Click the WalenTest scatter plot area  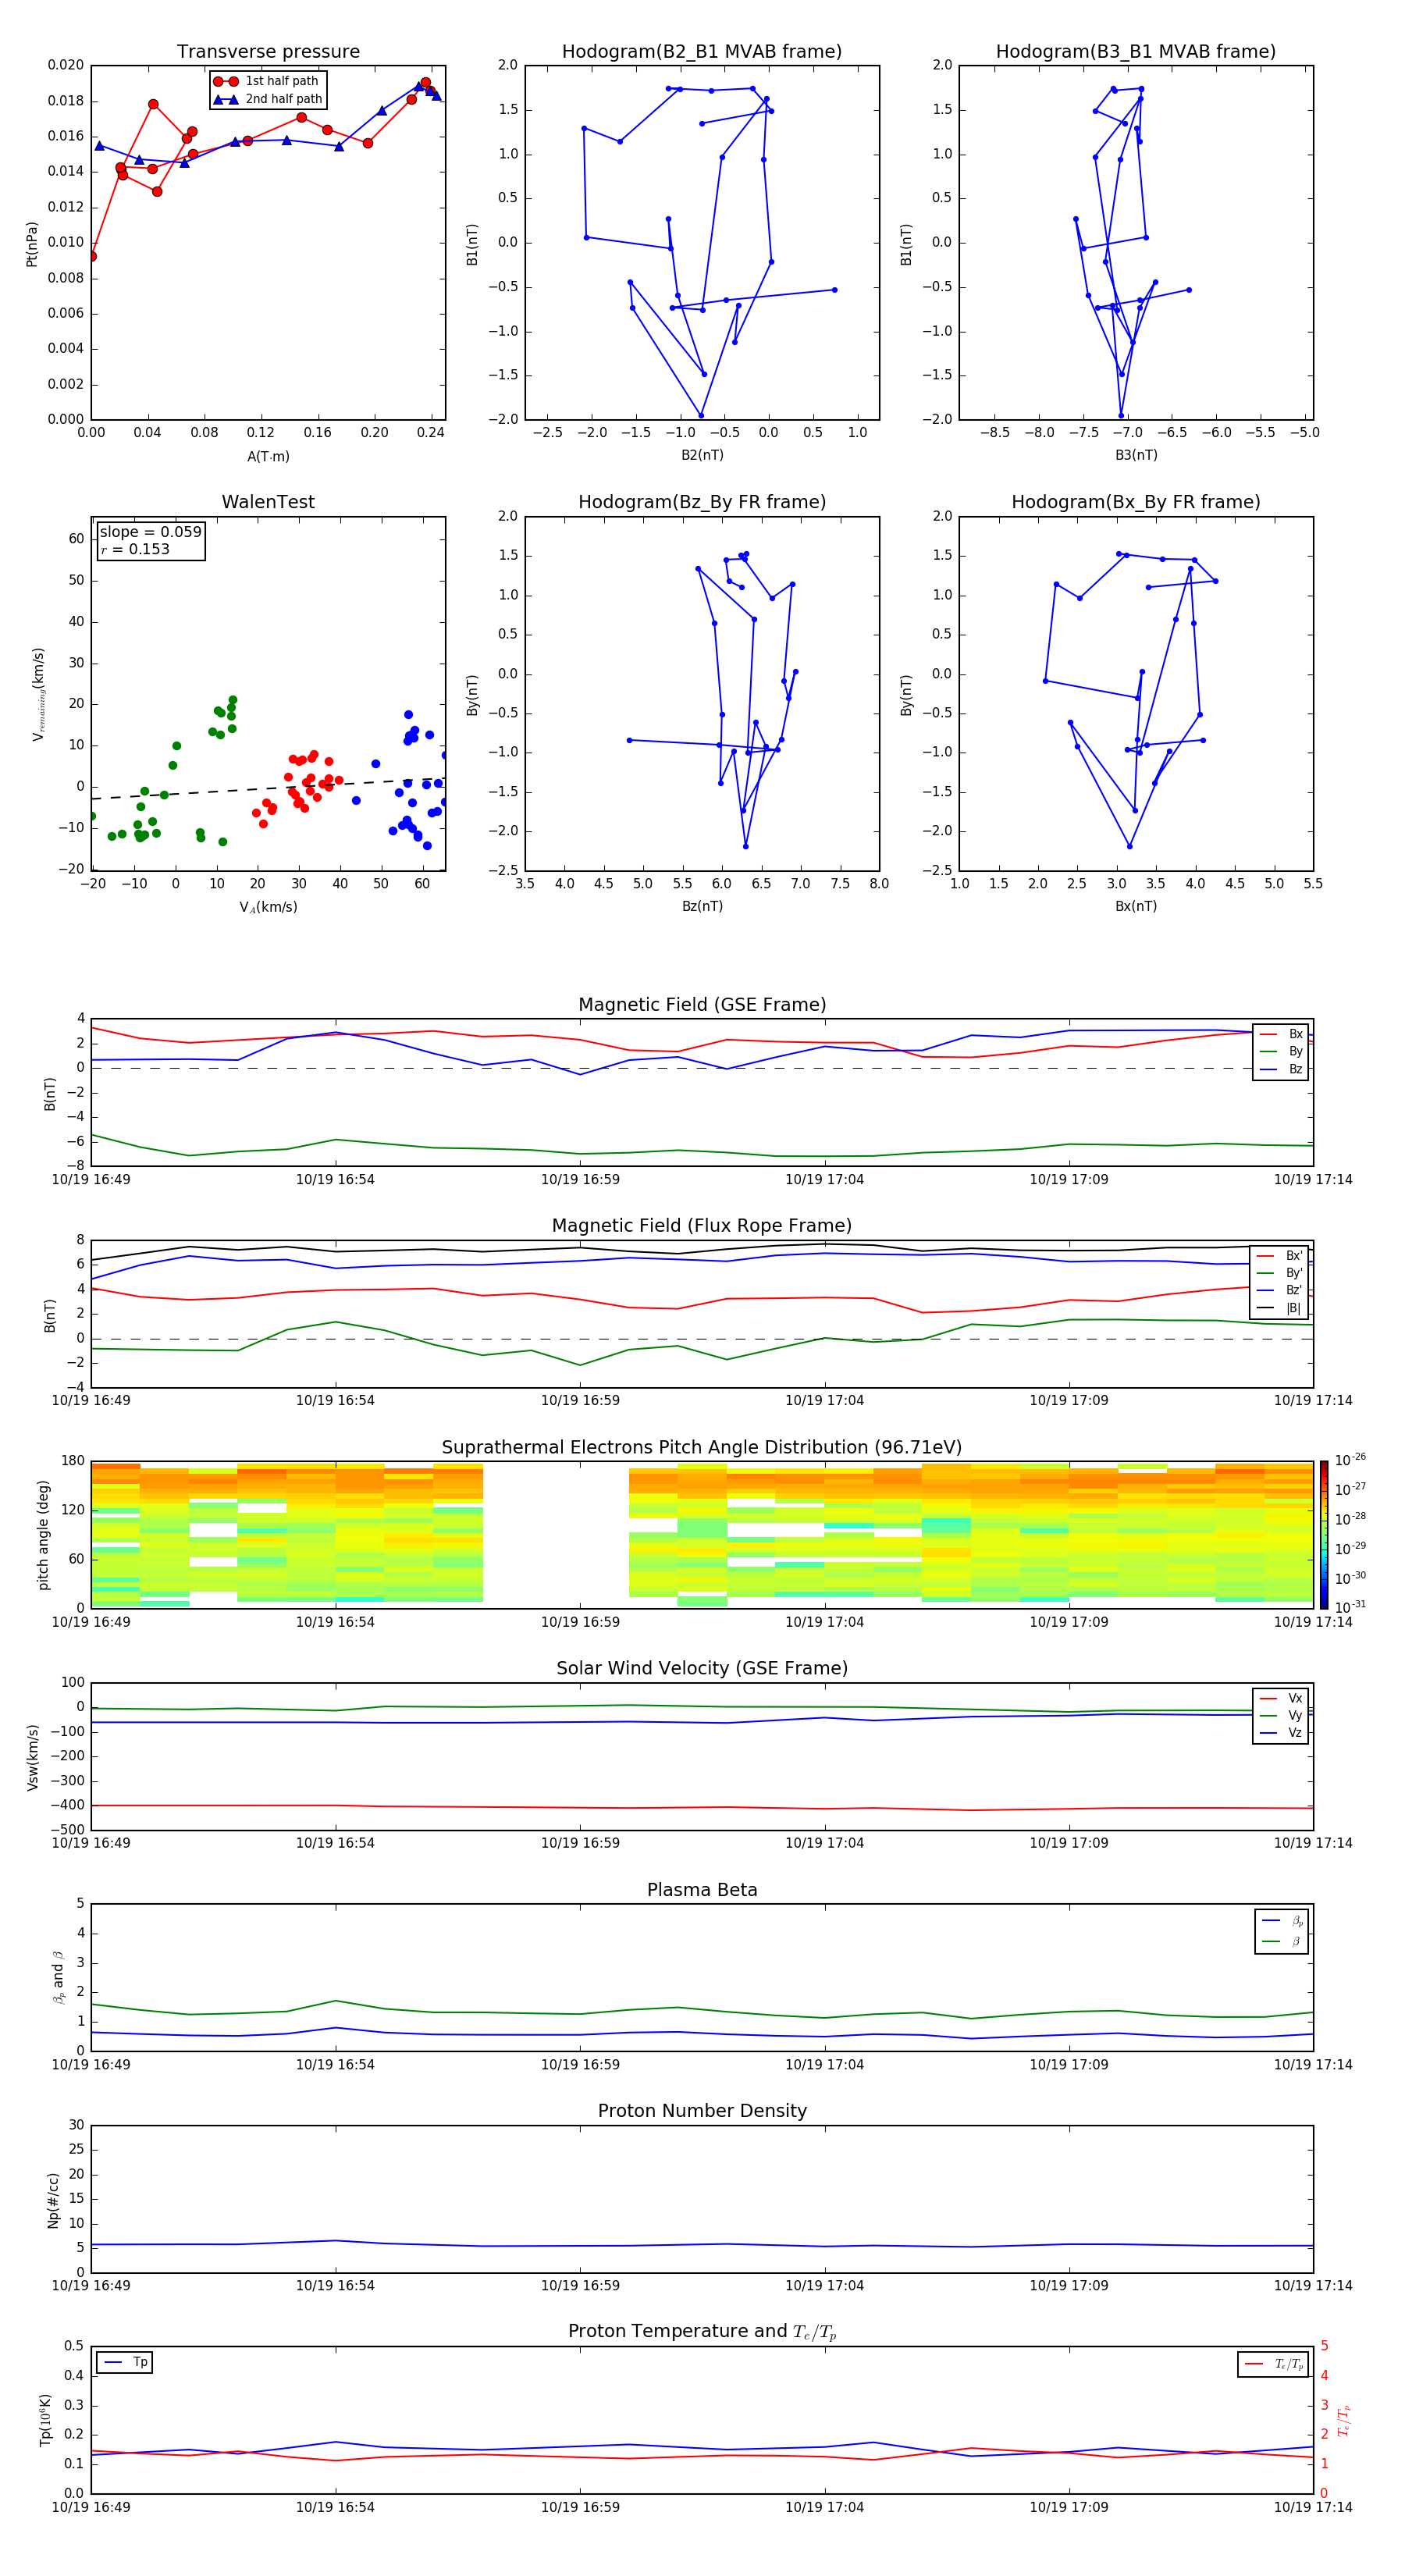pos(268,694)
